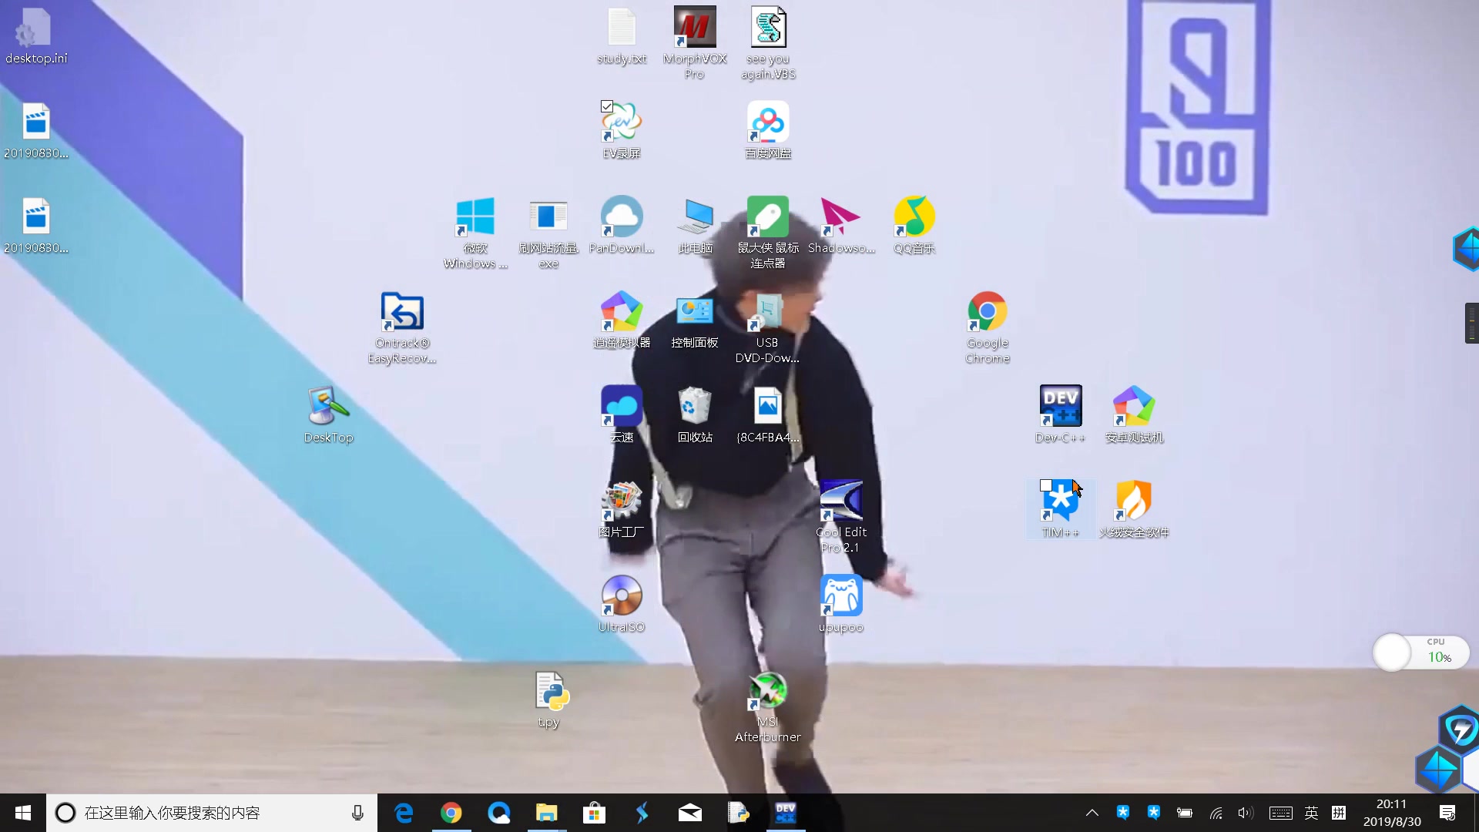Select the Cool Edit Pro 2.1 icon
This screenshot has width=1479, height=832.
coord(840,502)
